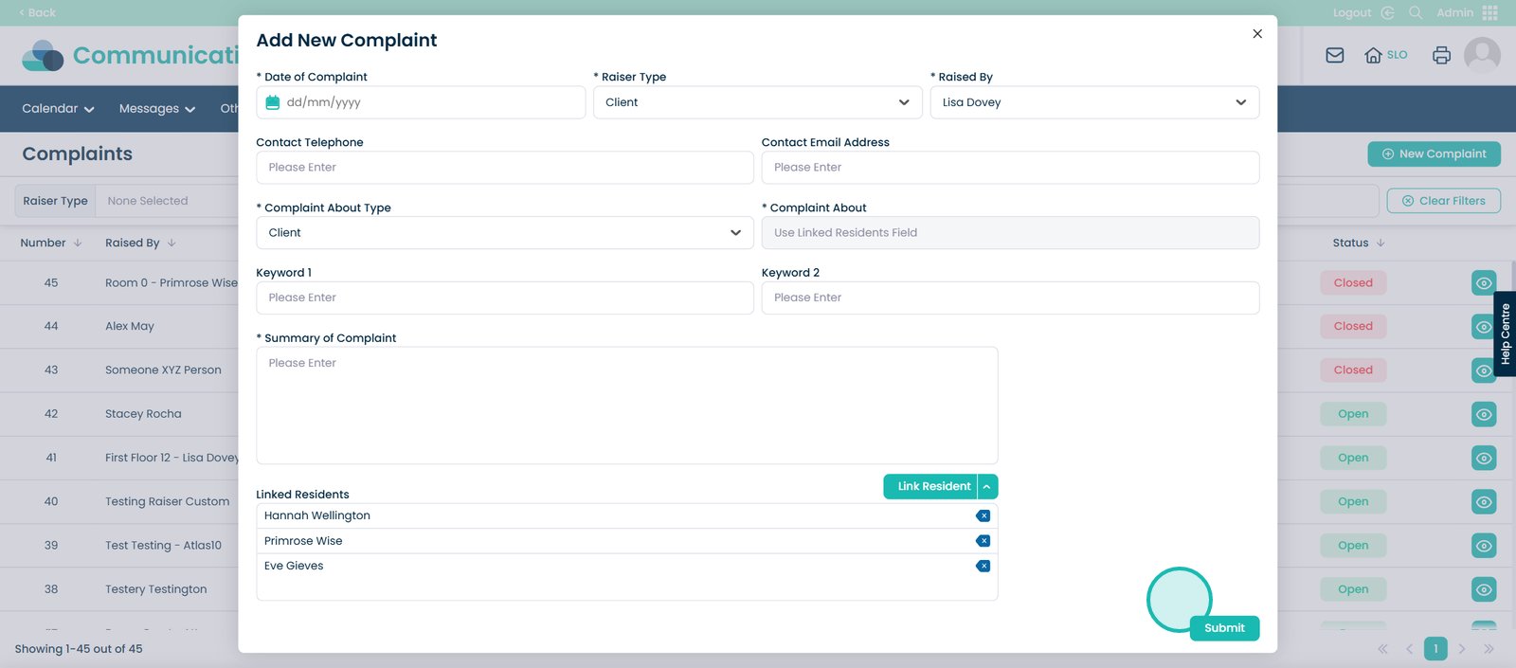Expand Link Resident options arrow

[x=987, y=486]
